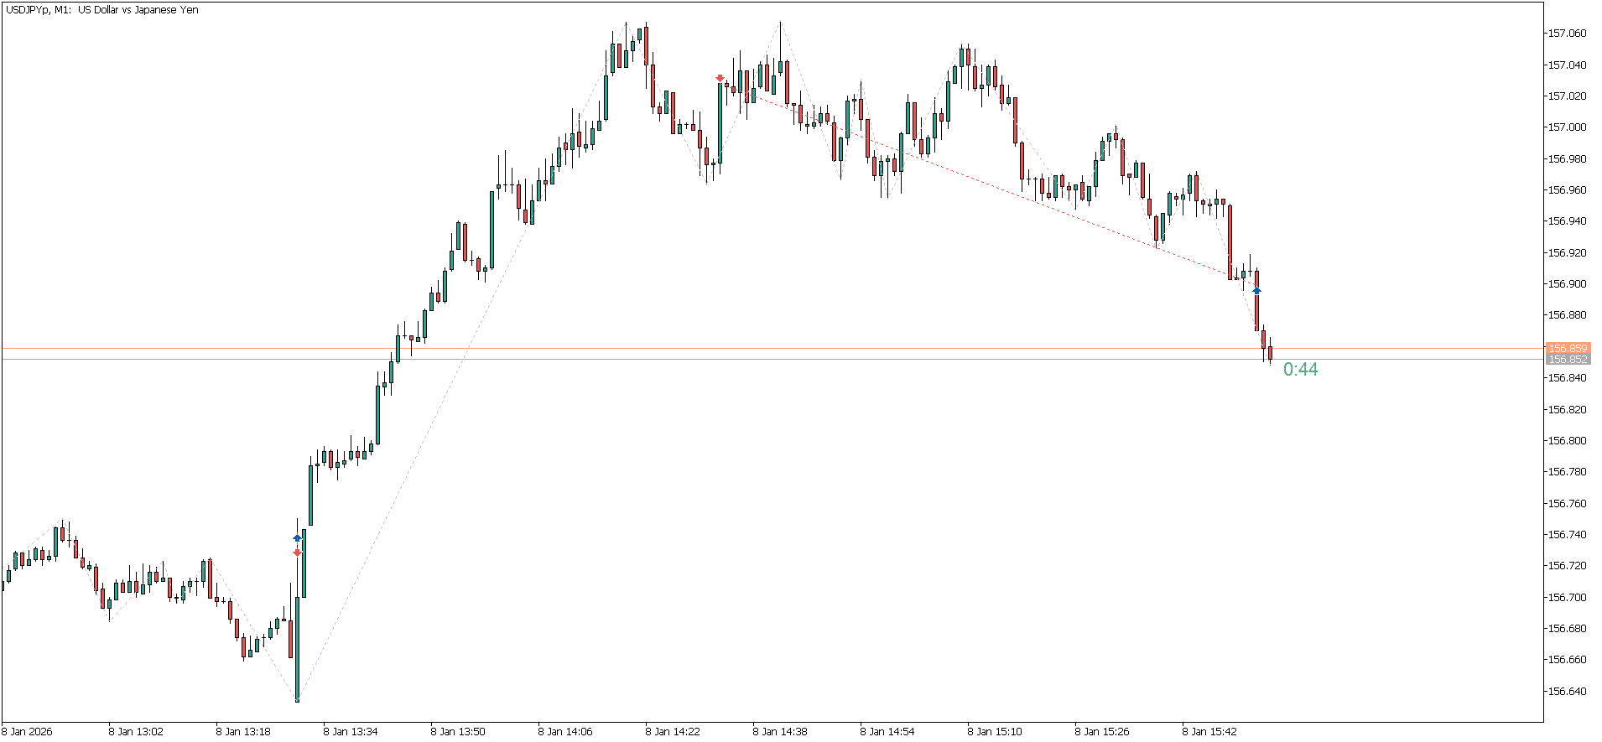Click the 8 Jan 2026 date label
Viewport: 1602px width, 742px height.
(x=28, y=732)
